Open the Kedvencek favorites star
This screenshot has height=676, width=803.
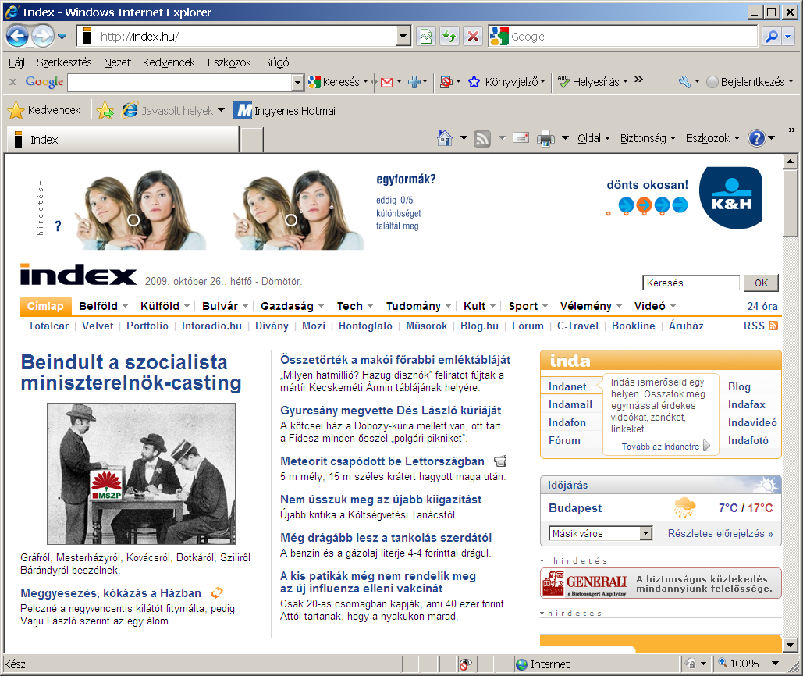point(44,110)
